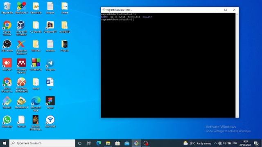Screen dimensions: 262x147
Task: Open the volume tray icon
Action: (x=225, y=143)
